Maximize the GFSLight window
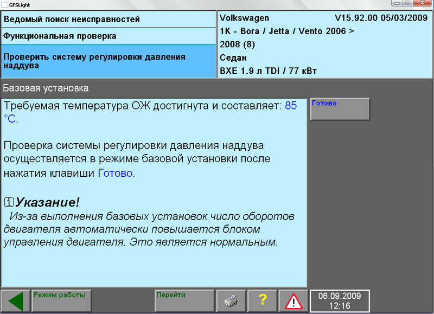 408,3
